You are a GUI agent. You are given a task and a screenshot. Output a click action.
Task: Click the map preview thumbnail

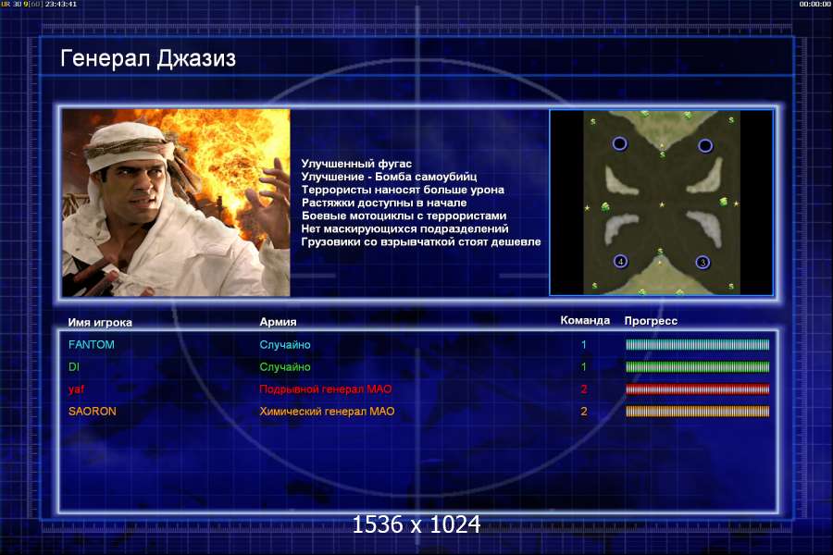[662, 203]
